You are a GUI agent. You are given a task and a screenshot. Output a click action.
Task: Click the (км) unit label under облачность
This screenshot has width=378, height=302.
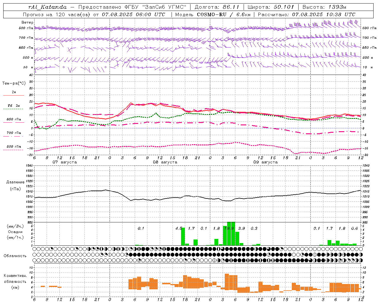tap(15, 287)
